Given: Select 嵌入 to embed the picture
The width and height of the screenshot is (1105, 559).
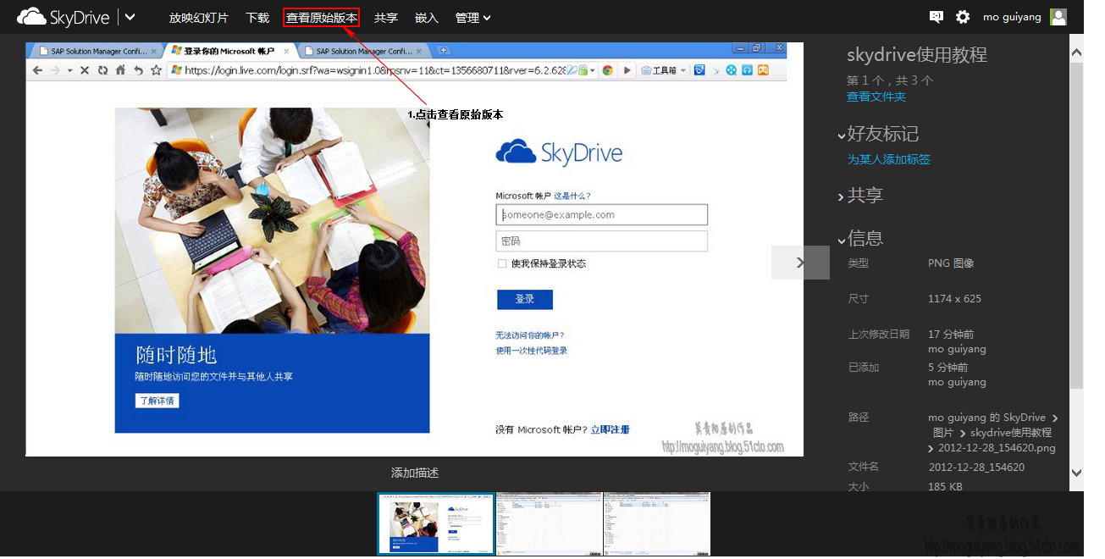Looking at the screenshot, I should 427,18.
